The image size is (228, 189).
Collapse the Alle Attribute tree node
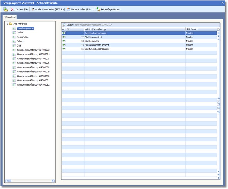pos(7,24)
